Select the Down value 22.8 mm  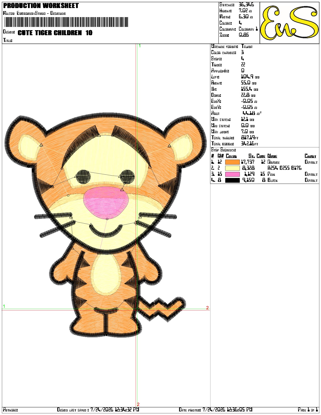coord(248,95)
